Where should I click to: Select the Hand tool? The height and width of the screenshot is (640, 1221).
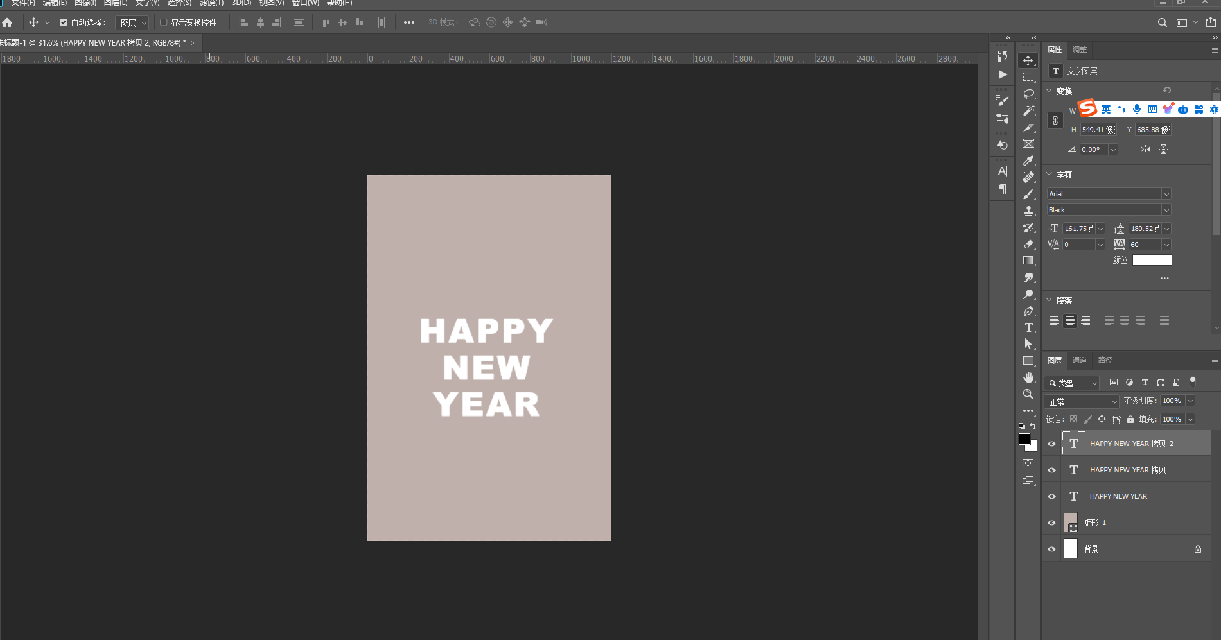[1028, 377]
